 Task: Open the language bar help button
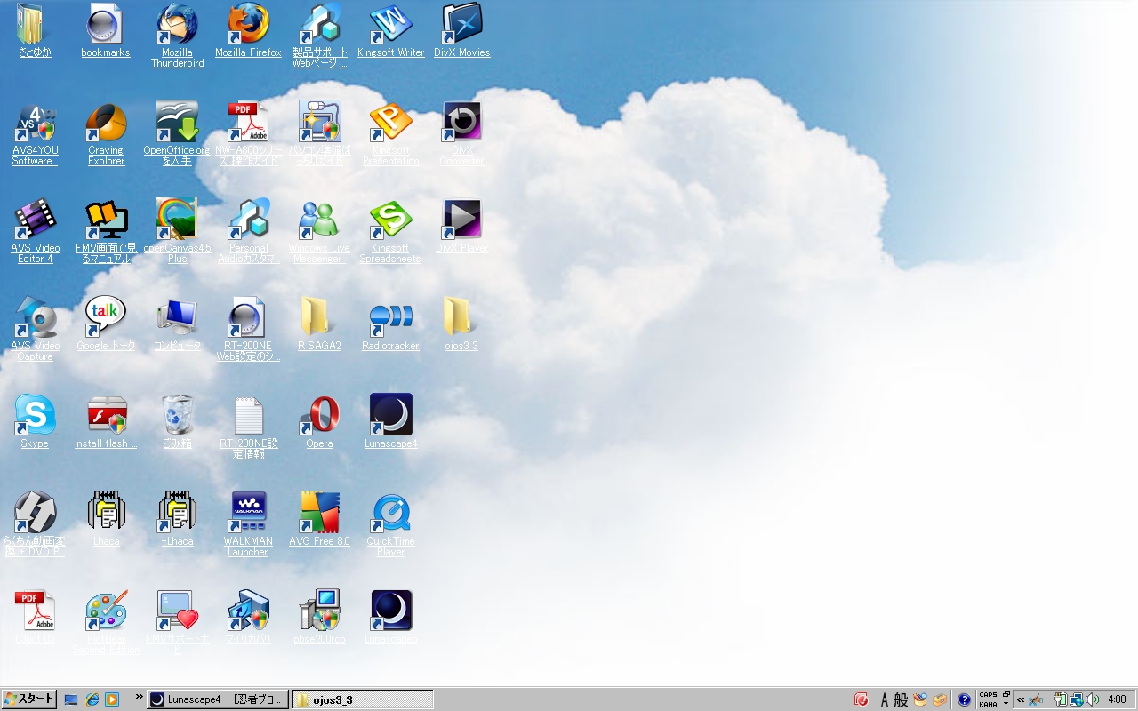pos(964,699)
